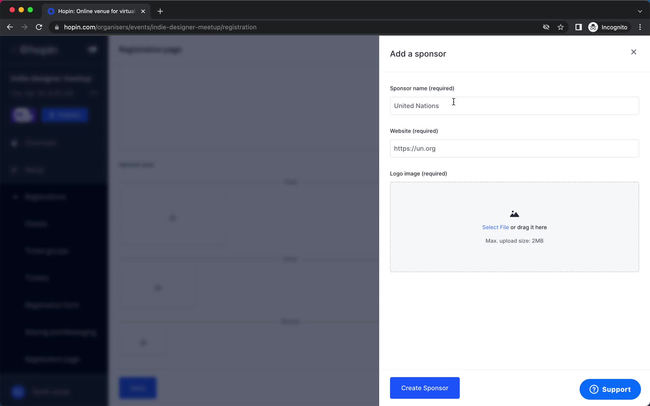Click the 'Website (required)' label
Screen dimensions: 650x406
click(414, 131)
